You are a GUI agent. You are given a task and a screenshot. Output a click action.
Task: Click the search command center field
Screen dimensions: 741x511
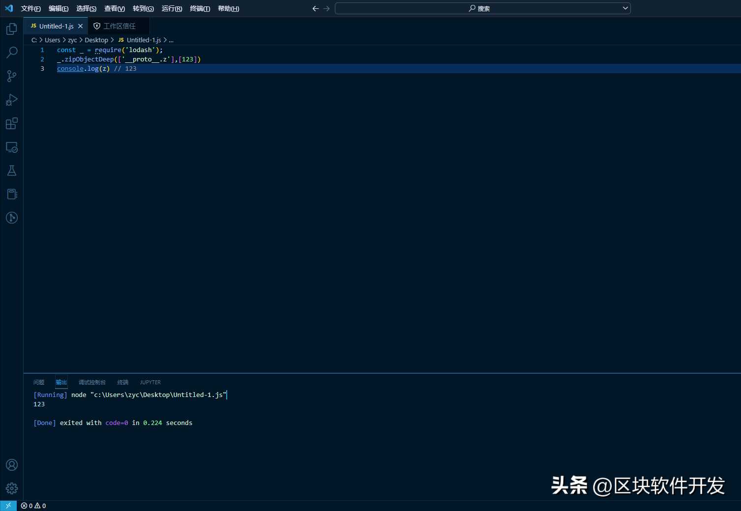tap(482, 8)
